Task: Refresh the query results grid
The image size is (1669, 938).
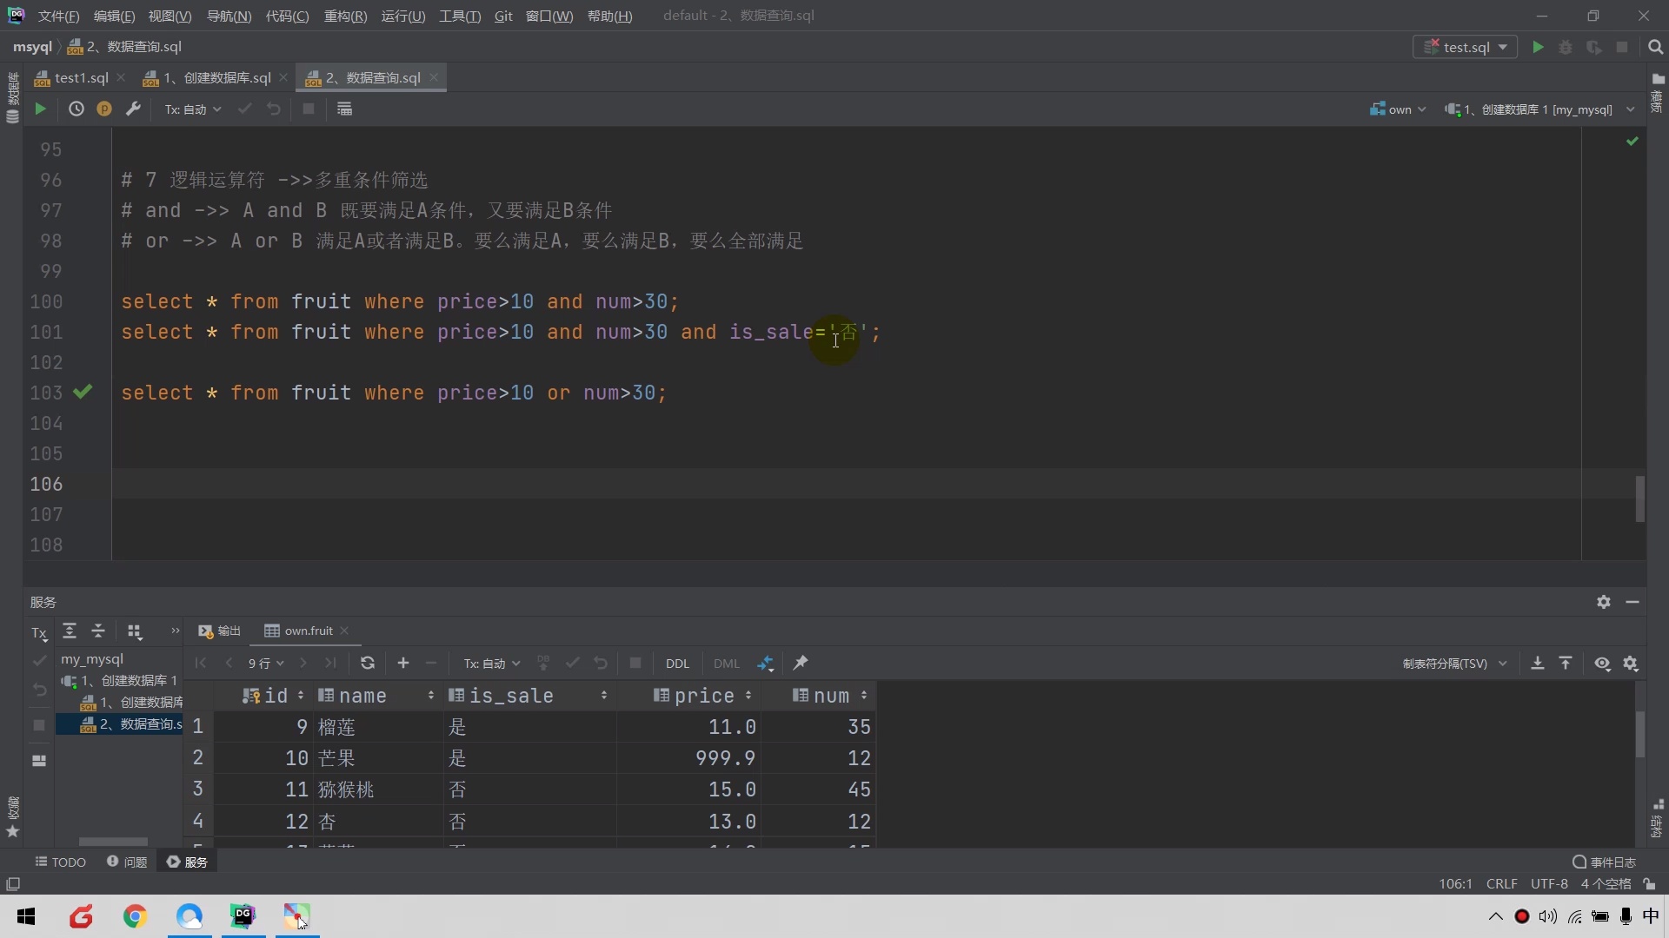Action: click(x=368, y=663)
